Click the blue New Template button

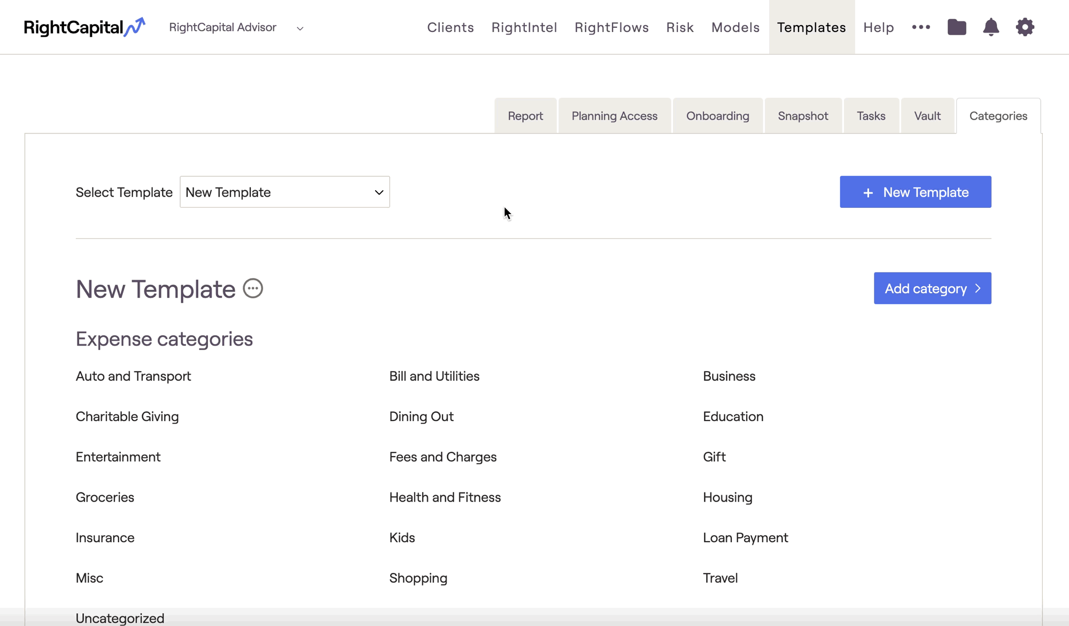(916, 192)
